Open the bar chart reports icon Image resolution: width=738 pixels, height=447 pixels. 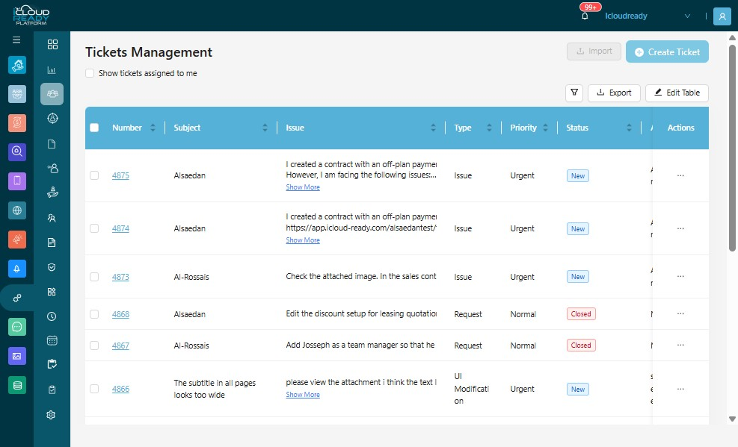pos(52,70)
